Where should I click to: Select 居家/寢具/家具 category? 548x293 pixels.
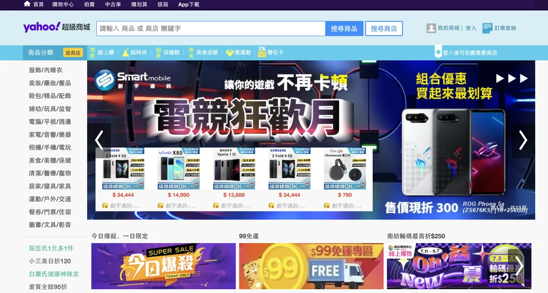click(50, 186)
